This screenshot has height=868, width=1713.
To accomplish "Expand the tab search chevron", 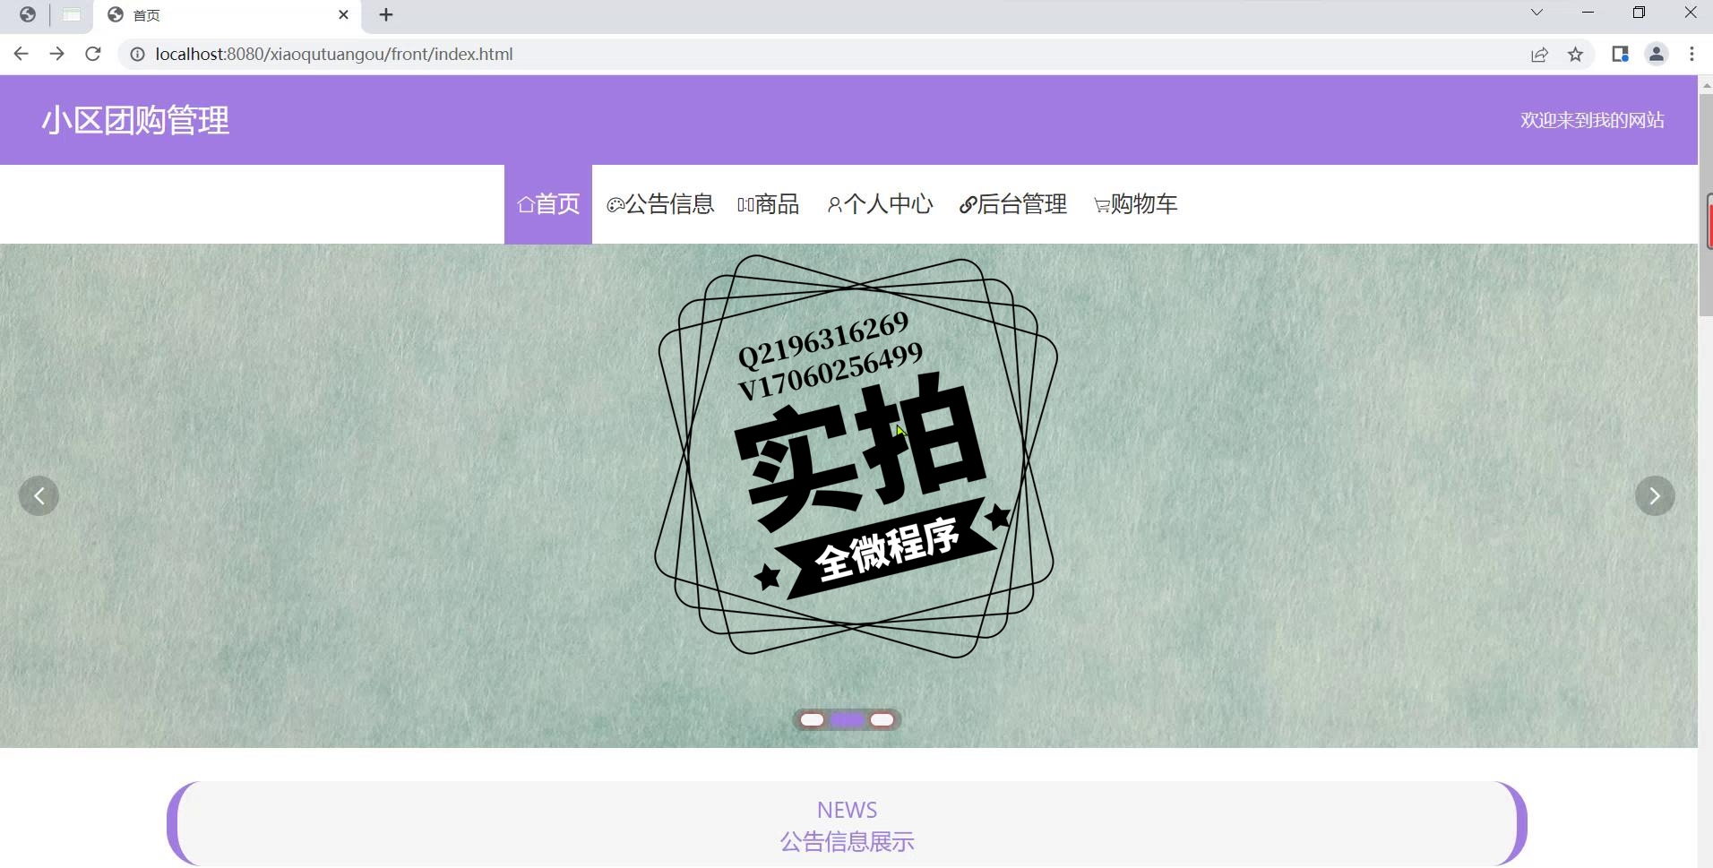I will click(x=1537, y=13).
